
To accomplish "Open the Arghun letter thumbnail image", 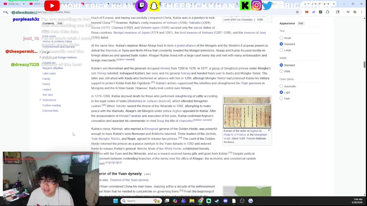I will pos(247,112).
